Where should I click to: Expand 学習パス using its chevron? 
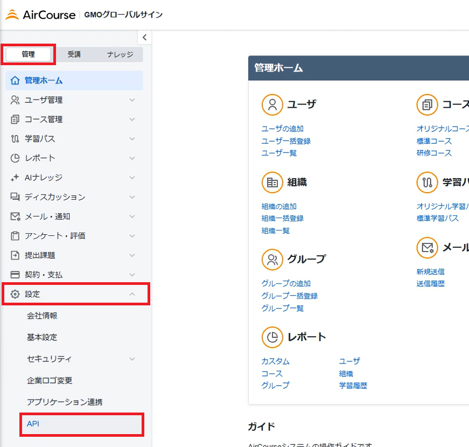coord(132,139)
